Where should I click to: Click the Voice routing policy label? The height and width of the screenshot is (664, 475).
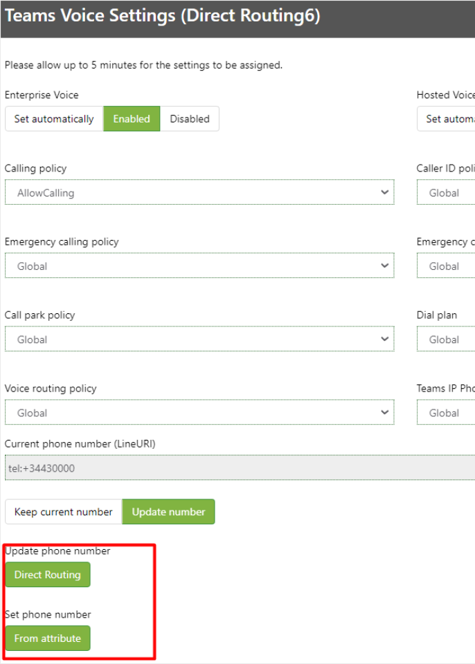point(51,389)
